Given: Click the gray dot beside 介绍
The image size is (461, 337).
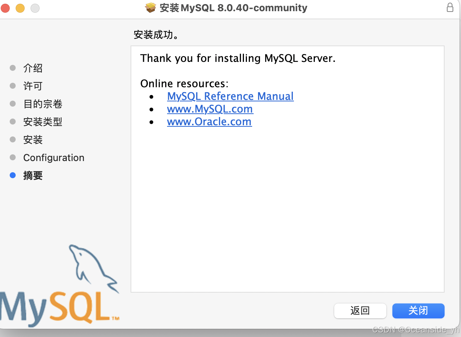Looking at the screenshot, I should (x=13, y=68).
